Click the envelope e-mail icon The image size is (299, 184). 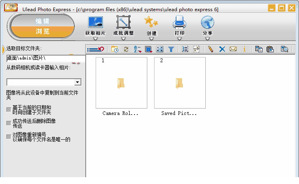point(233,49)
